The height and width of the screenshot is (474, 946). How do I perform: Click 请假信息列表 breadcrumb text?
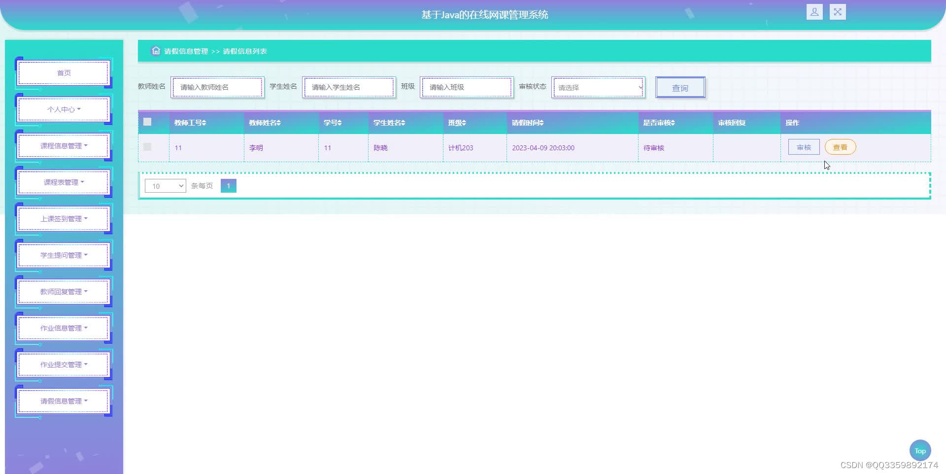click(x=245, y=51)
